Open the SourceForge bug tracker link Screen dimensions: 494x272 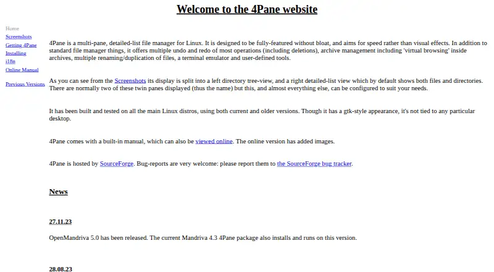click(314, 164)
